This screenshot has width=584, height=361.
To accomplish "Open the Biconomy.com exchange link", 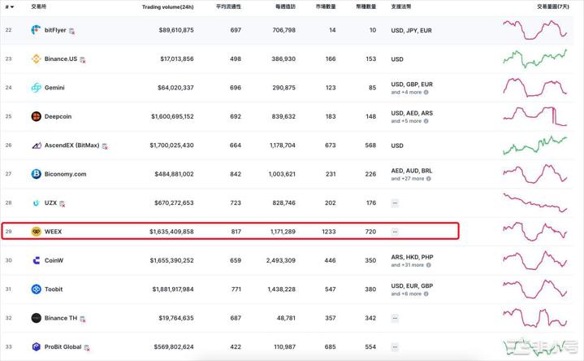I will pyautogui.click(x=65, y=174).
